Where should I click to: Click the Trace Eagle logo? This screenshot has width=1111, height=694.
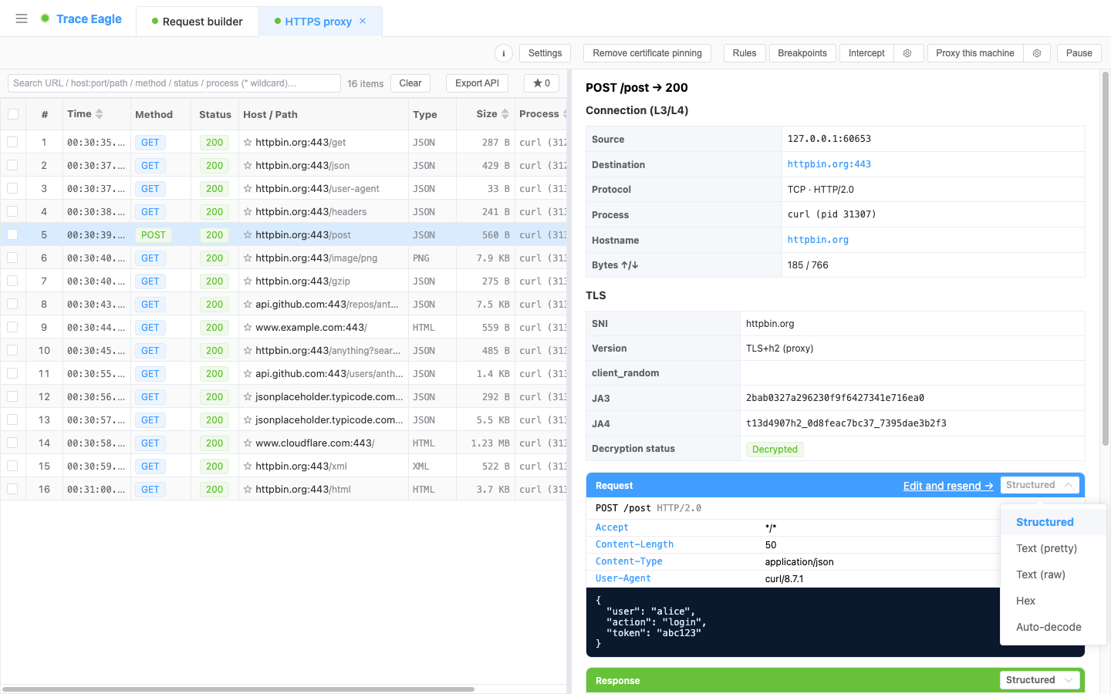click(81, 19)
